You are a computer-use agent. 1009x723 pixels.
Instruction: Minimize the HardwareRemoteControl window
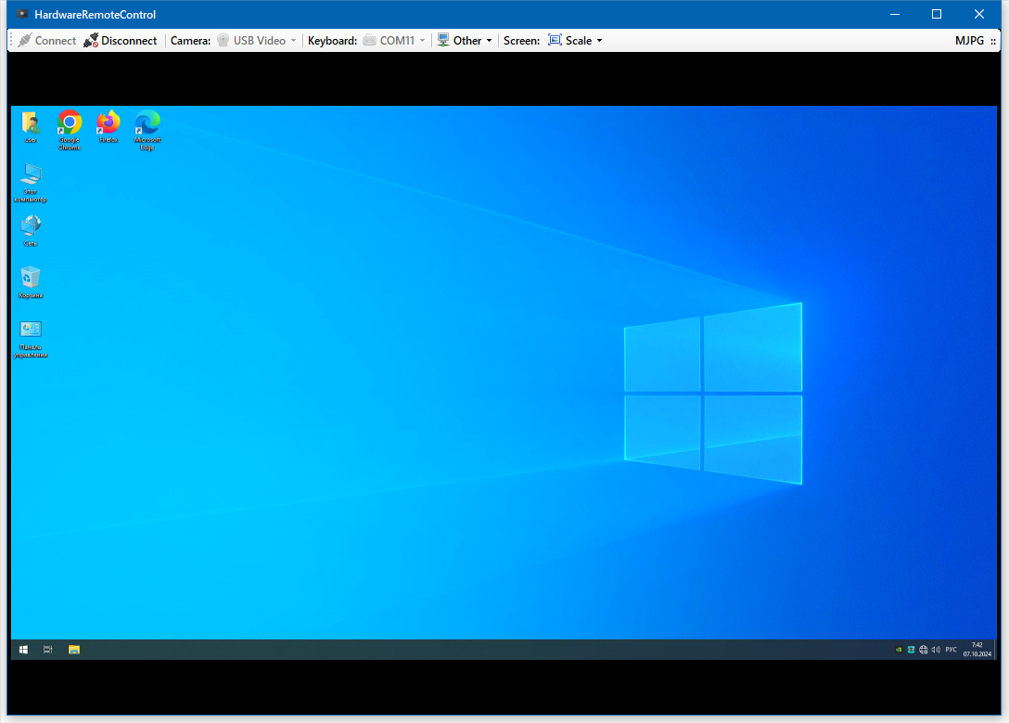click(894, 14)
